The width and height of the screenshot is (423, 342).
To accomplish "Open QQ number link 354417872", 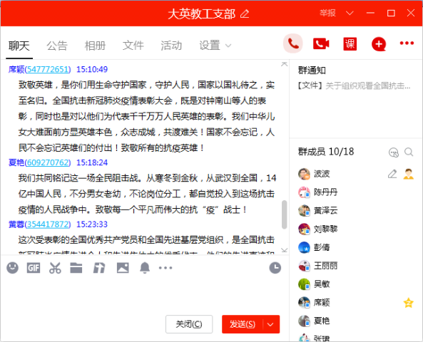I will click(48, 224).
